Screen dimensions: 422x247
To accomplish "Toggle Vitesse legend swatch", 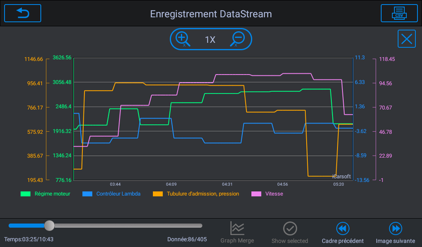I will 256,193.
